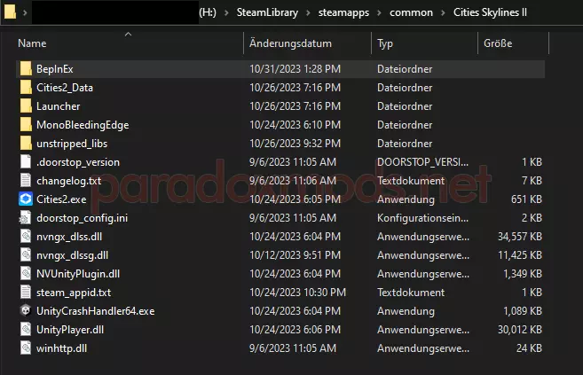Expand the chevron beside the address folder icon

(x=25, y=12)
